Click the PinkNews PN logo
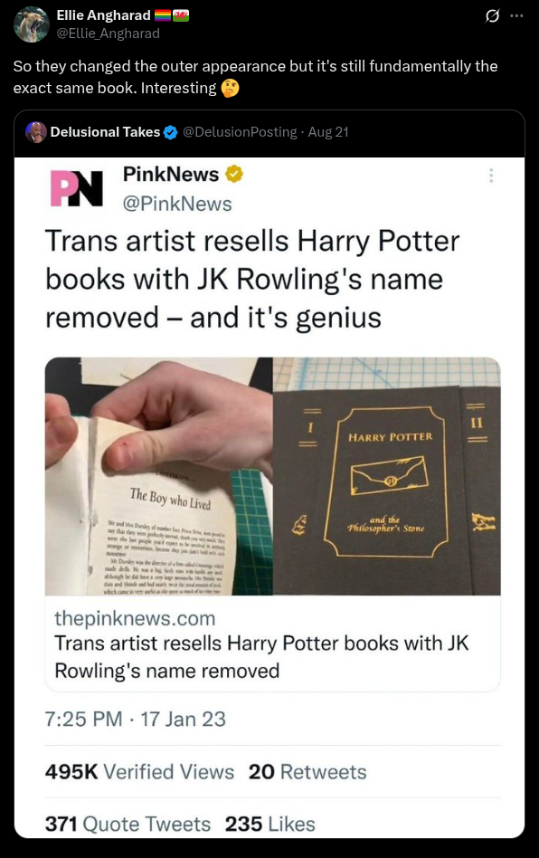Image resolution: width=539 pixels, height=858 pixels. coord(77,189)
